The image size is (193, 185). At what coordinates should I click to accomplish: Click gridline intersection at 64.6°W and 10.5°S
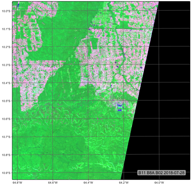pos(53,100)
